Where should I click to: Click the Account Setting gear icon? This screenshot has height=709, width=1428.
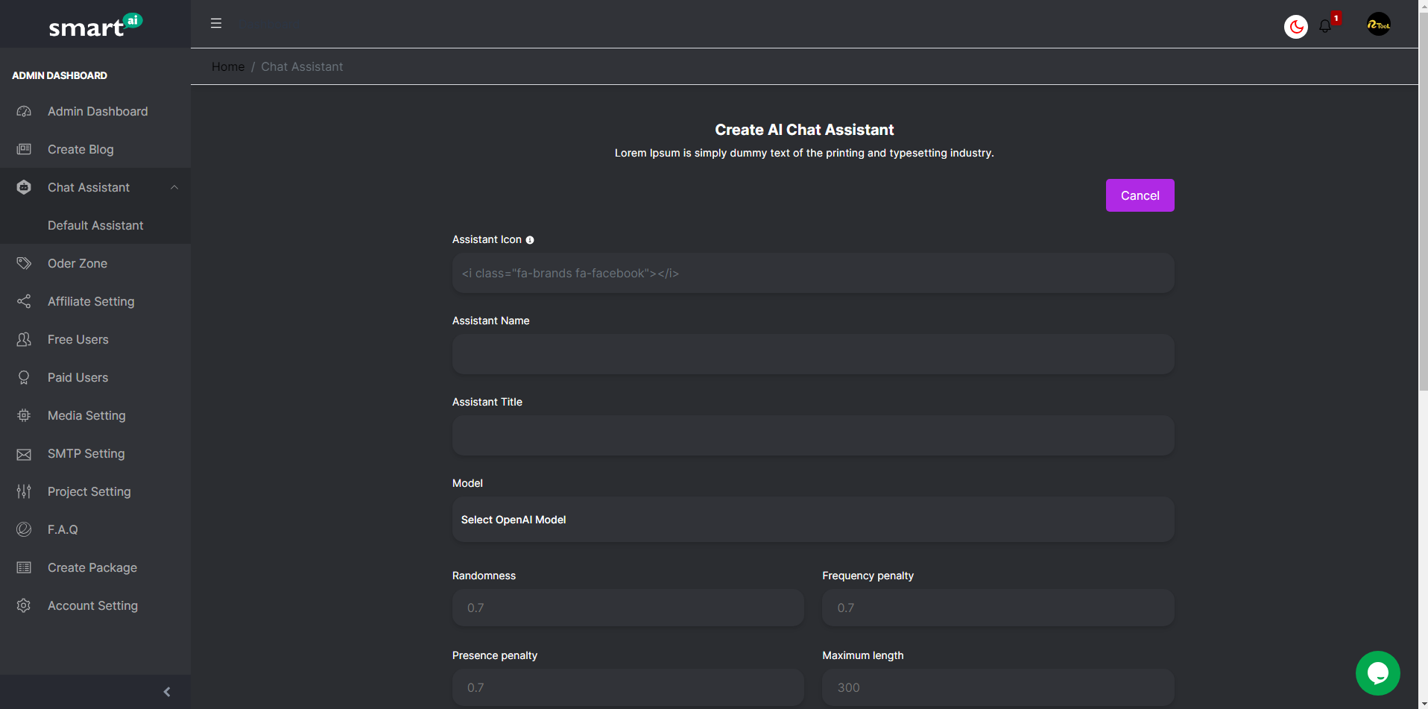tap(24, 605)
